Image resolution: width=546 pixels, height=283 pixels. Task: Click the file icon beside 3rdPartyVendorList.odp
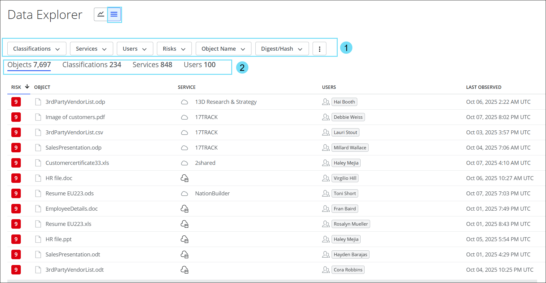tap(38, 102)
